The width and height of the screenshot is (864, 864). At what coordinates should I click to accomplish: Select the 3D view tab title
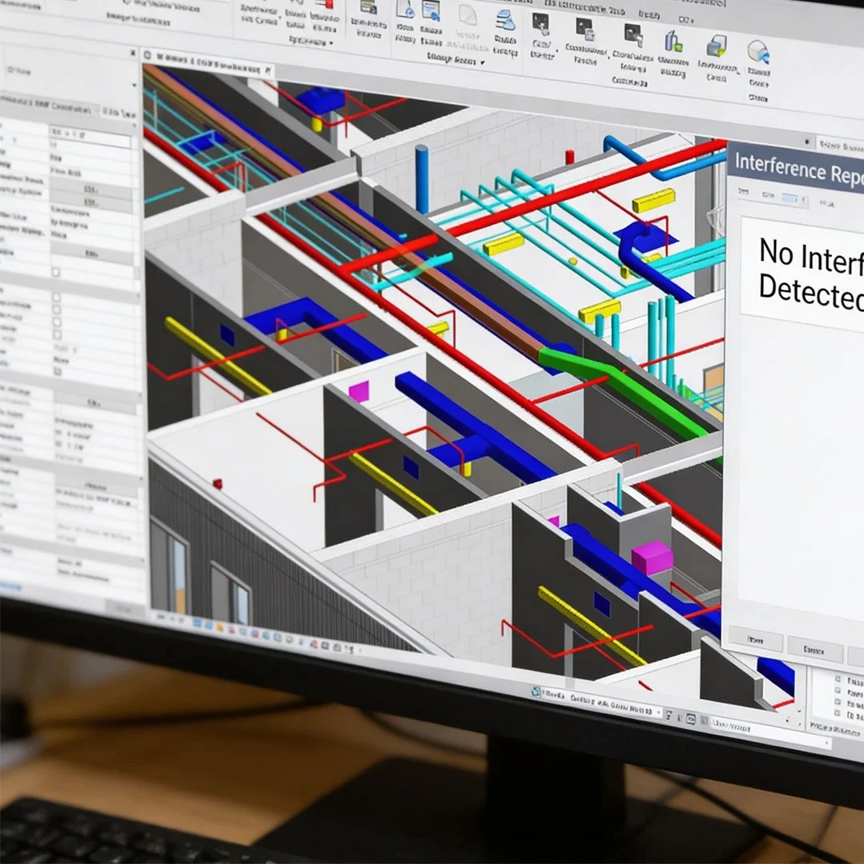pos(208,63)
